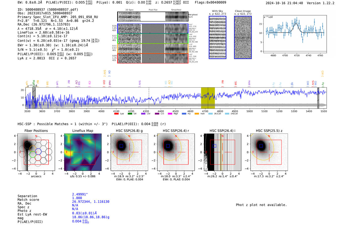The width and height of the screenshot is (352, 239).
Task: Select the red-outlined fiber spectrum row
Action: click(x=153, y=58)
